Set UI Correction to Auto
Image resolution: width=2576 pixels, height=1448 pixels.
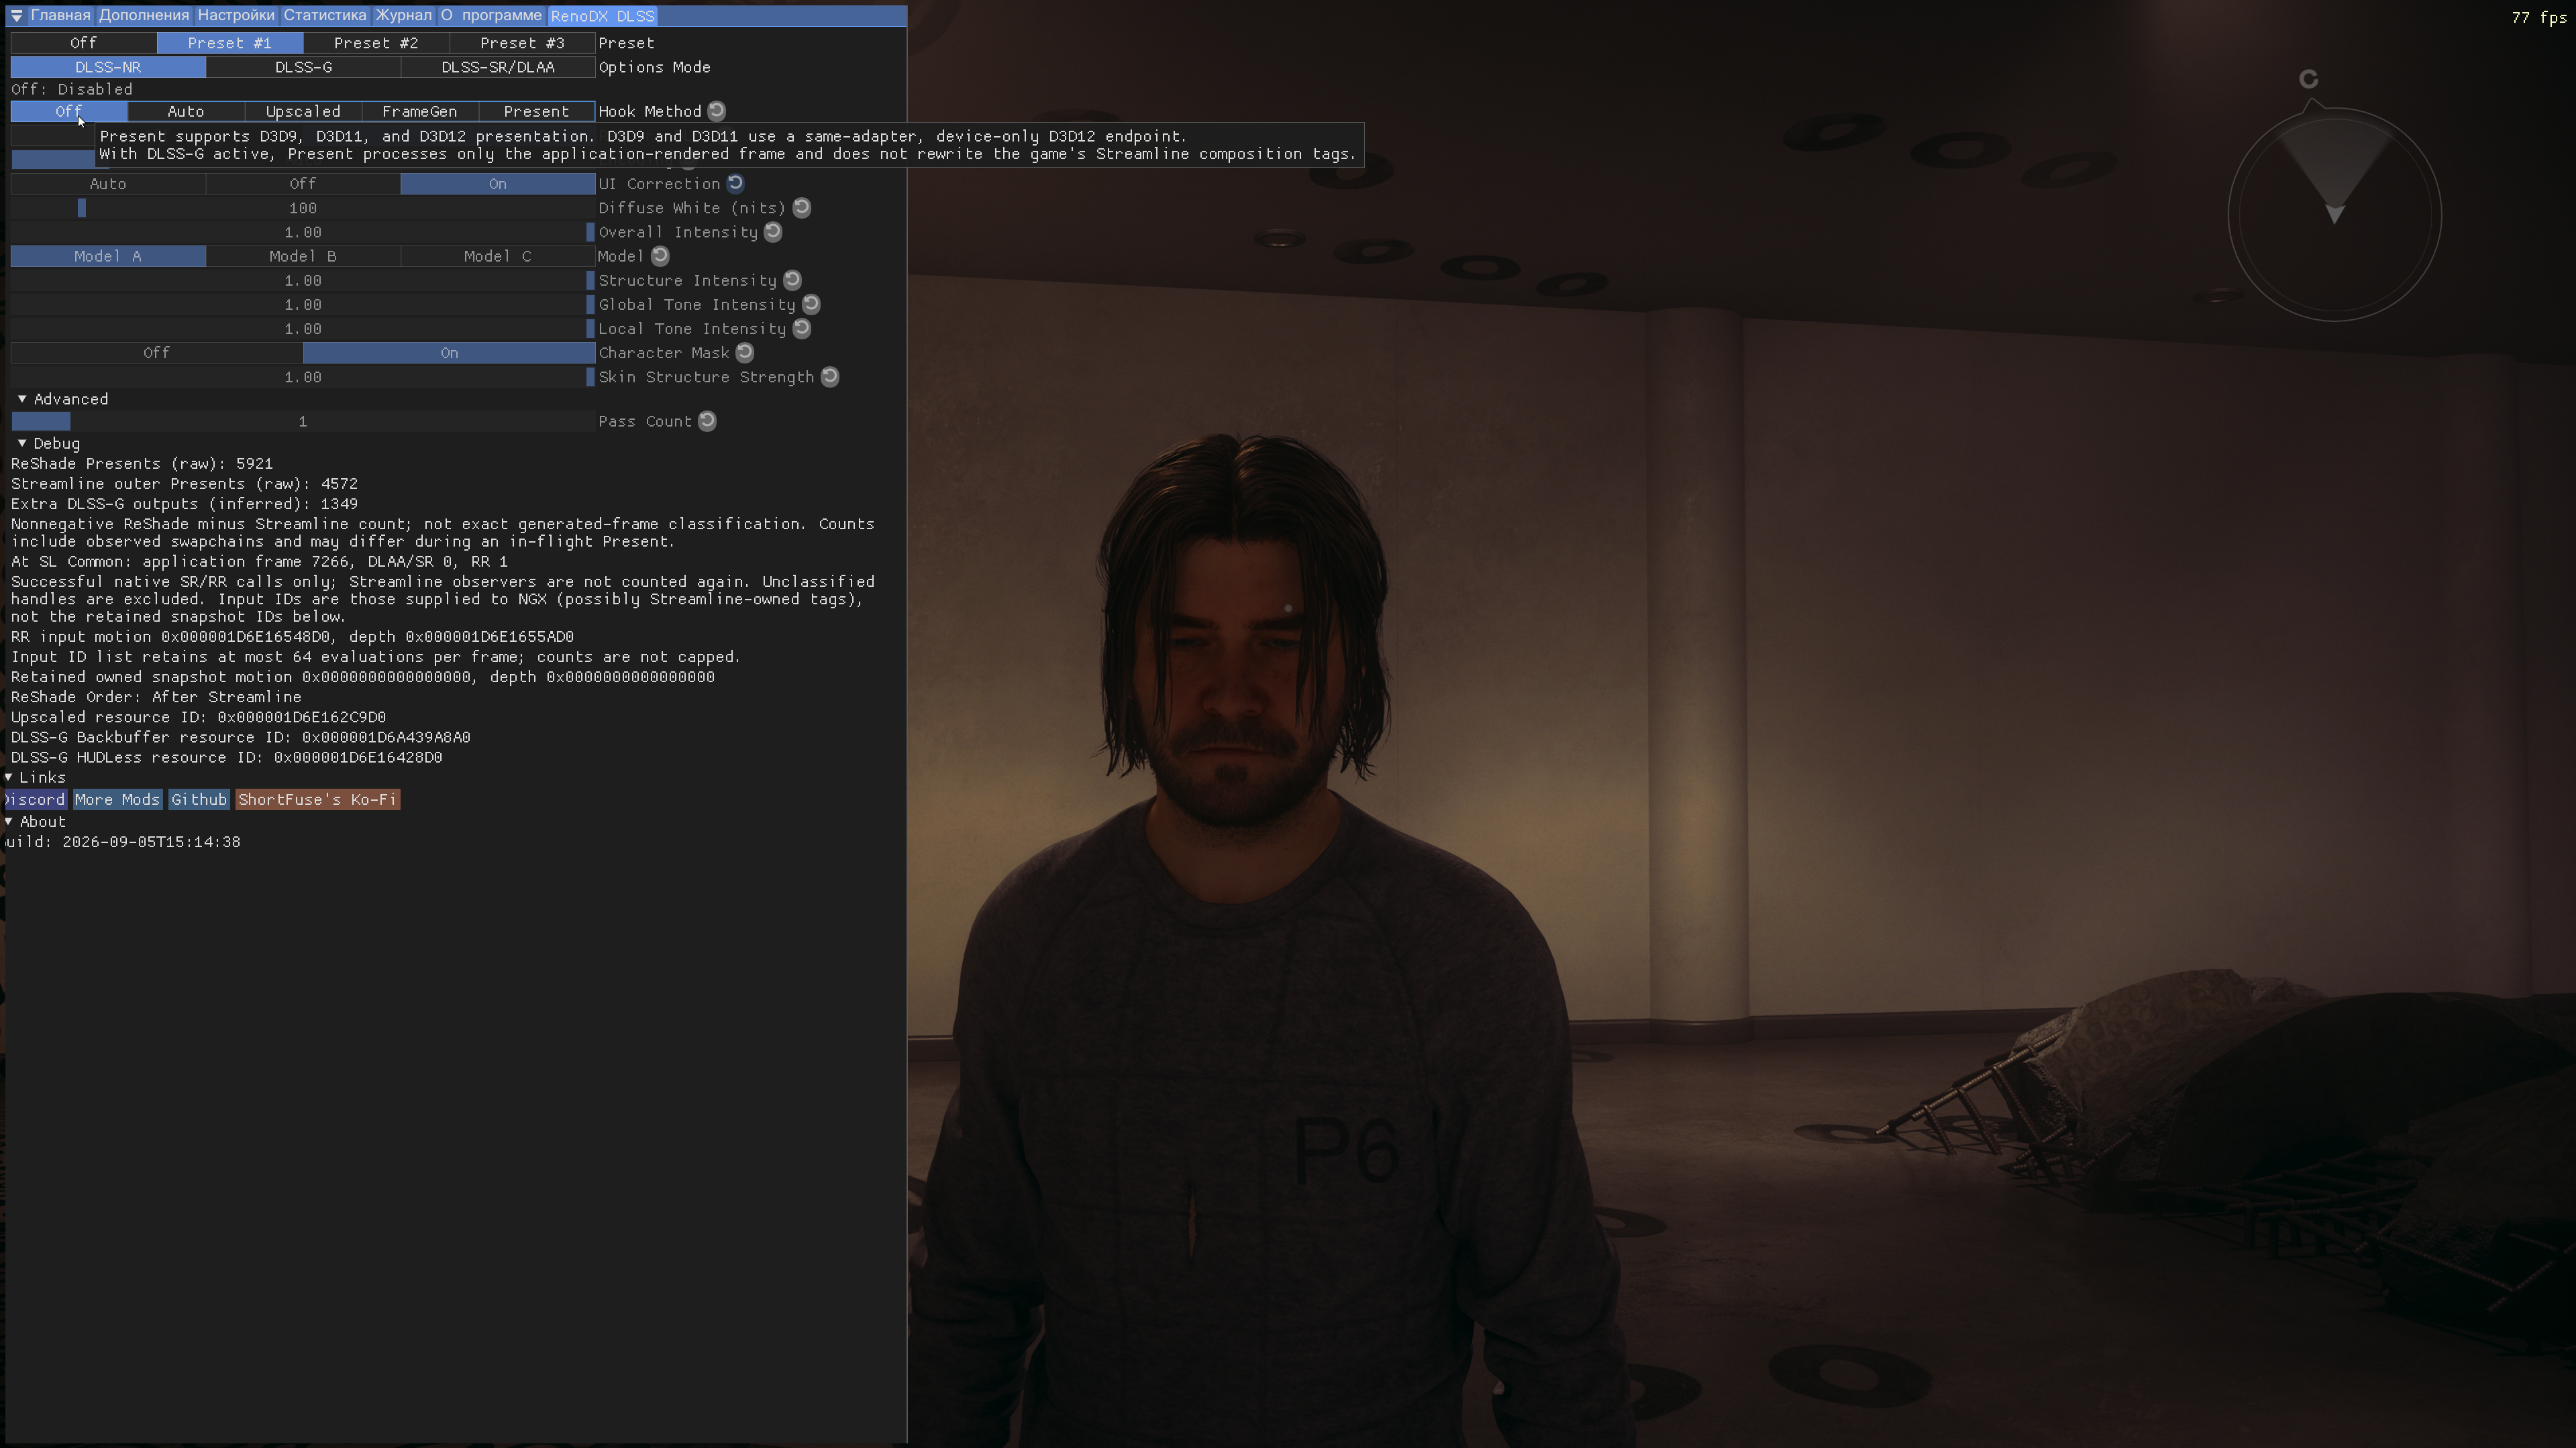(108, 184)
